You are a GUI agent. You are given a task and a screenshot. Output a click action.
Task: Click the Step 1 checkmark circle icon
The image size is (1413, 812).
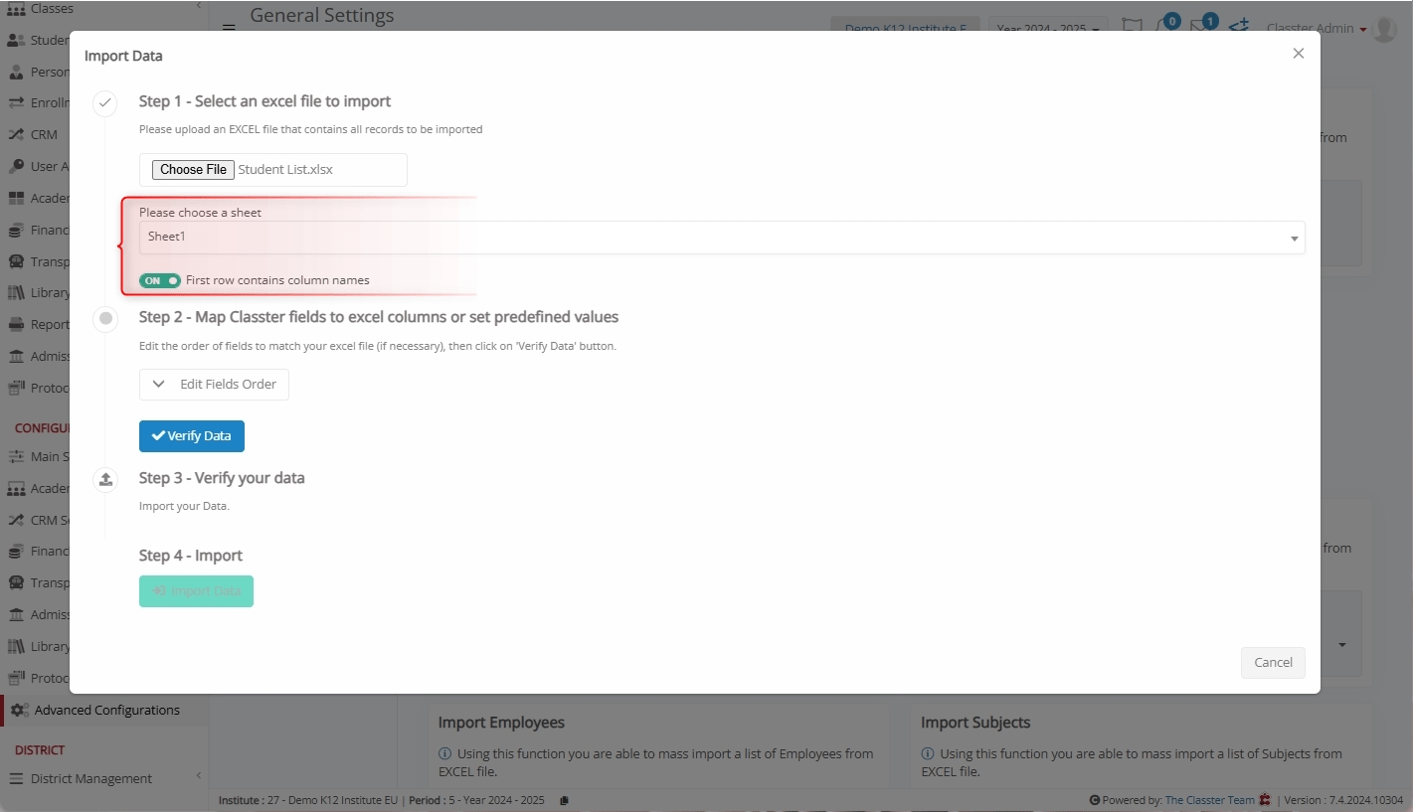[x=105, y=102]
